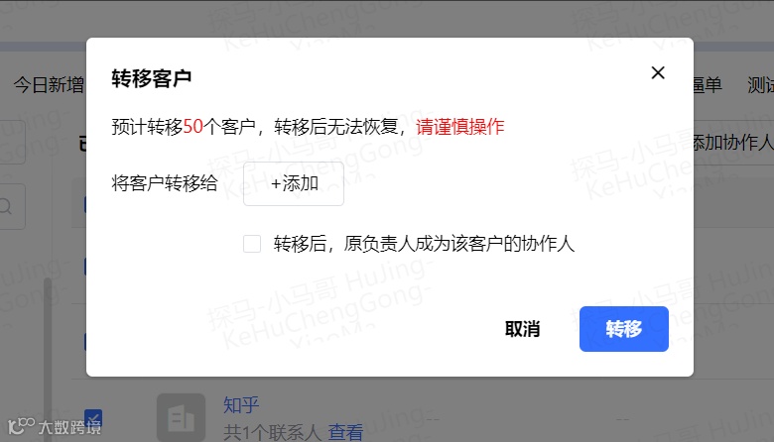
Task: Click +添加 to choose a transfer recipient
Action: tap(294, 183)
